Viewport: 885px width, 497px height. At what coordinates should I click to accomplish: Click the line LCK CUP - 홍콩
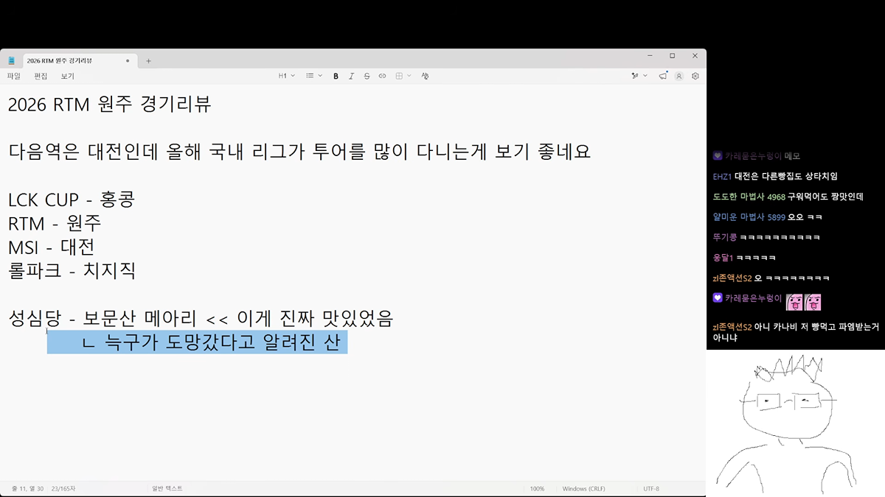click(x=72, y=200)
